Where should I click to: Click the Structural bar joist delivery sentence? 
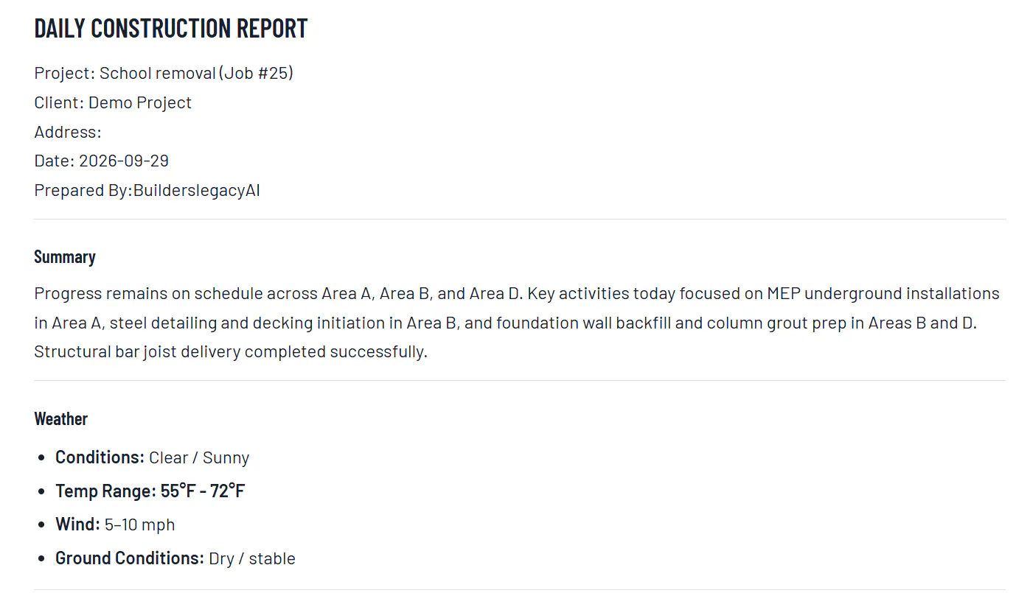(x=231, y=351)
